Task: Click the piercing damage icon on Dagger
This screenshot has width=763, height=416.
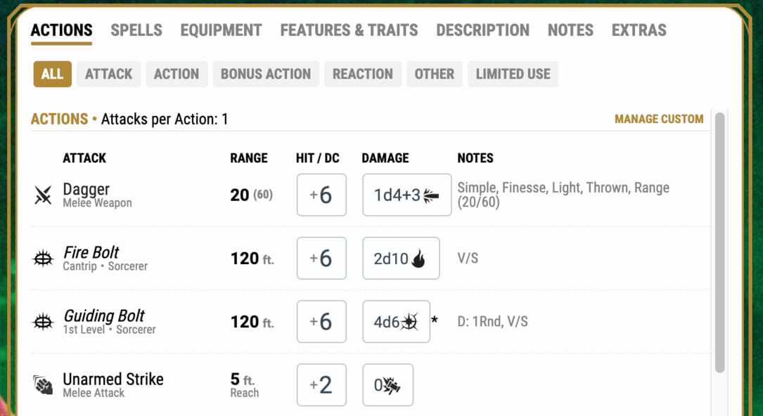Action: point(431,195)
